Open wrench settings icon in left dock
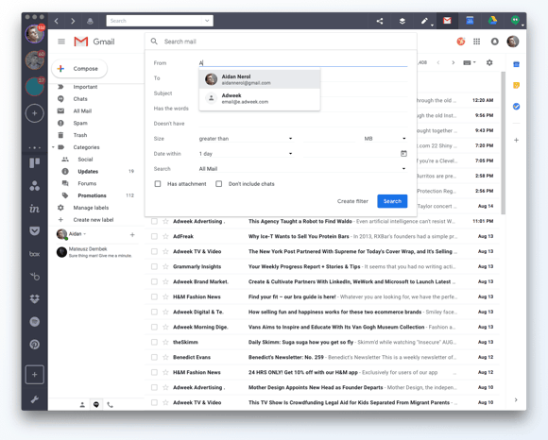The width and height of the screenshot is (548, 440). [35, 399]
